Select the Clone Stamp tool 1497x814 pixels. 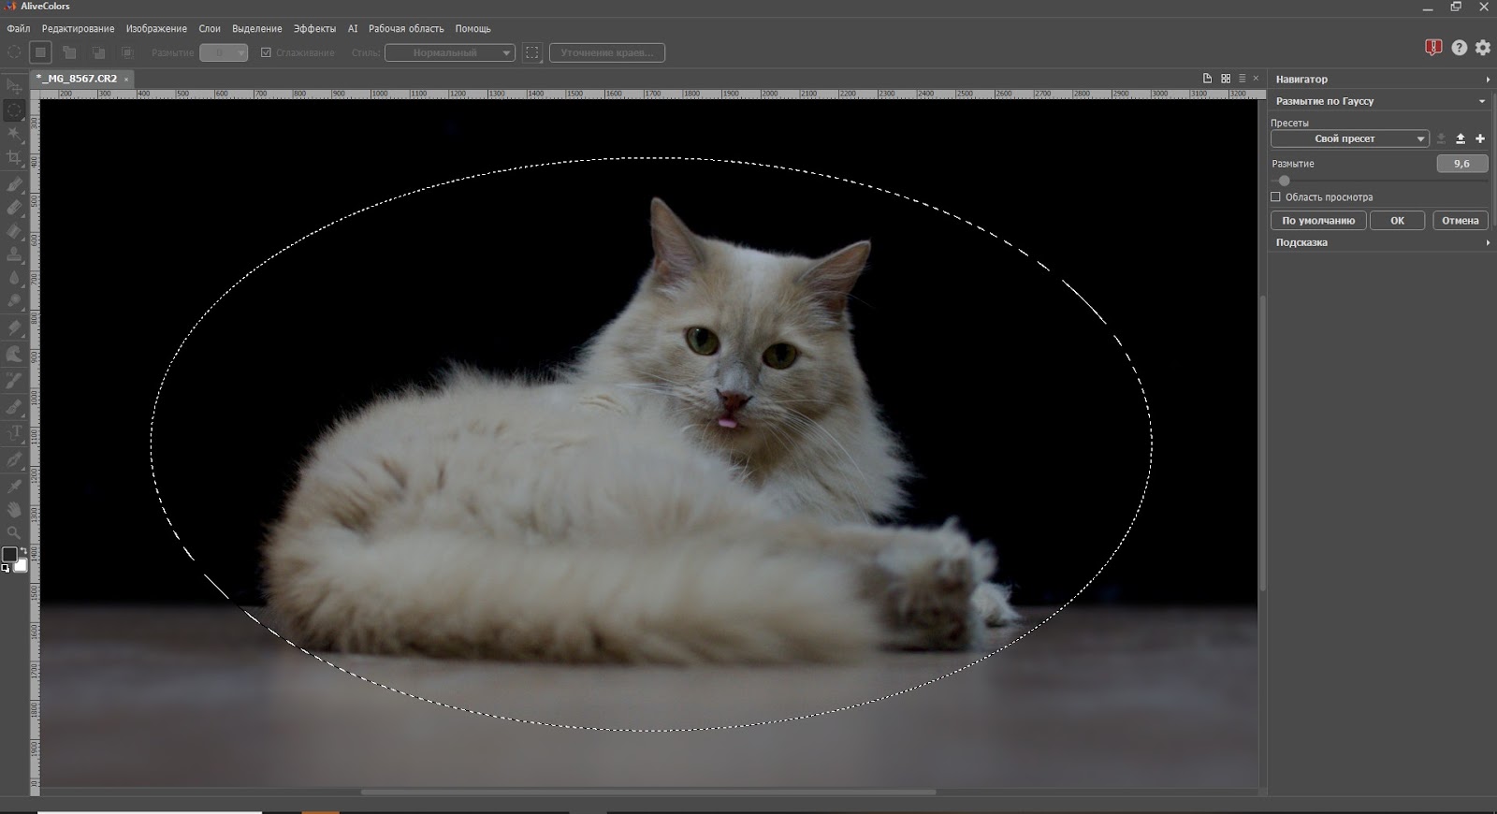(14, 254)
